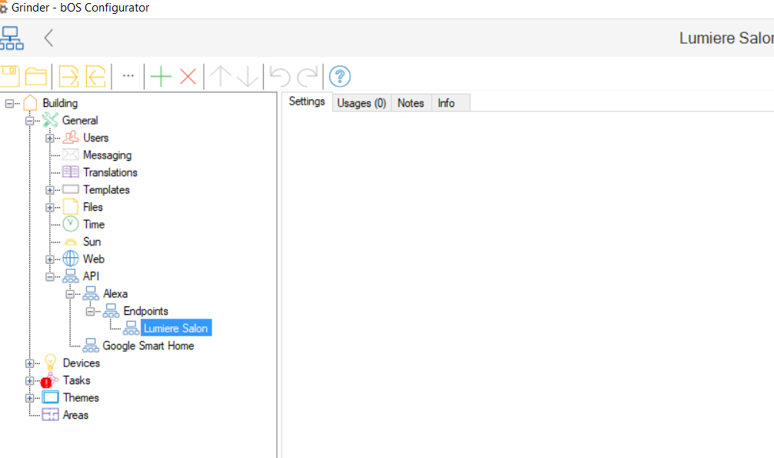Click the red X Delete icon
The width and height of the screenshot is (774, 458).
tap(188, 76)
